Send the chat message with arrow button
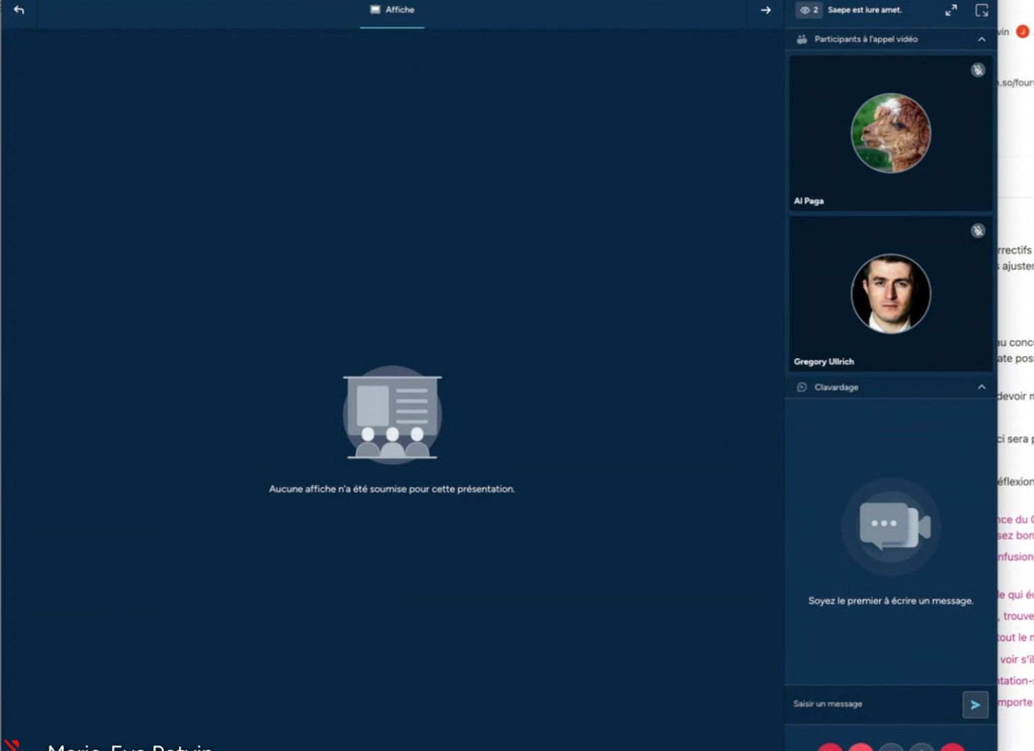The height and width of the screenshot is (751, 1034). click(x=975, y=705)
